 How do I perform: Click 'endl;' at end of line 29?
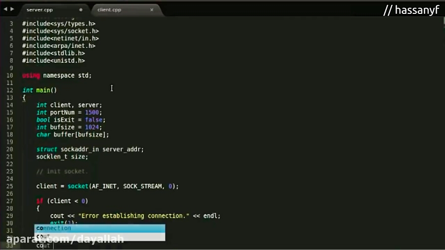coord(212,216)
